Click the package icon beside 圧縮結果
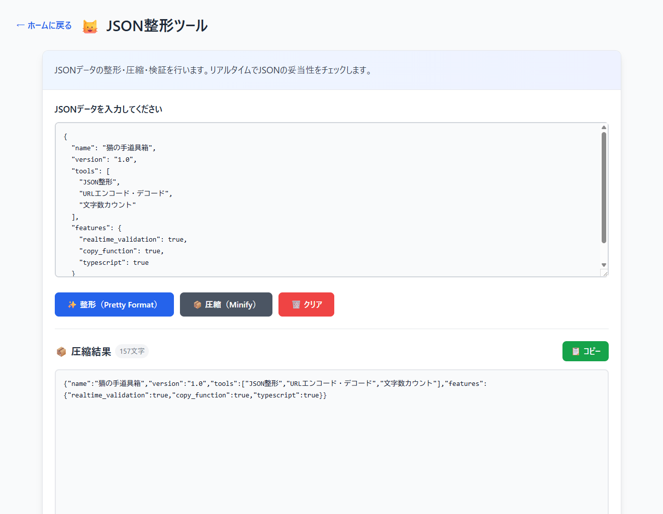This screenshot has width=663, height=514. (61, 352)
